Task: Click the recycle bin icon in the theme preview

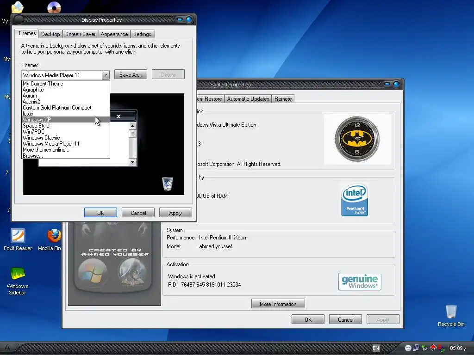Action: click(168, 184)
